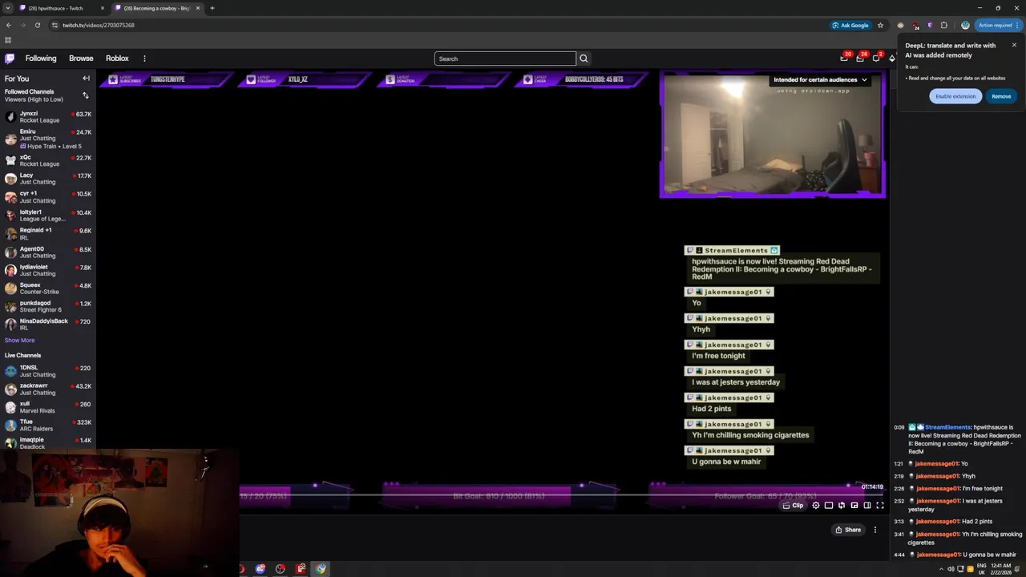Screen dimensions: 1026x577
Task: Click the Twitch home logo
Action: coord(10,59)
